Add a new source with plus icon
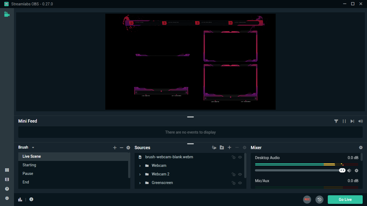The image size is (367, 206). pyautogui.click(x=229, y=148)
